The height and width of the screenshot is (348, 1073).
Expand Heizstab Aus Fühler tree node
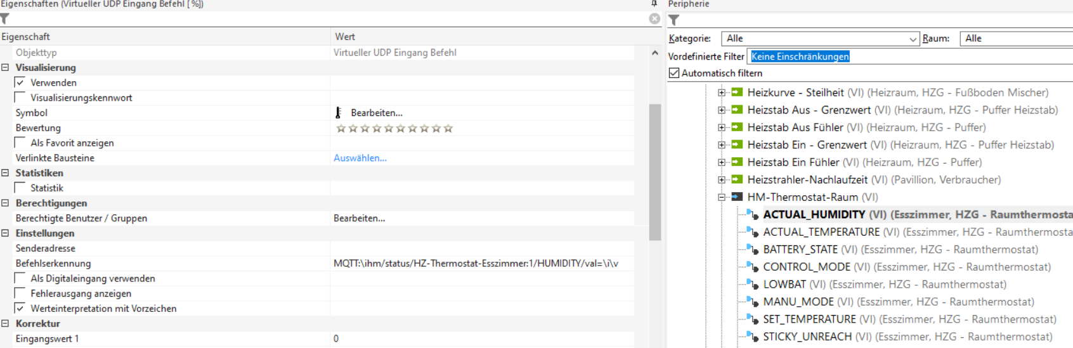pyautogui.click(x=722, y=127)
